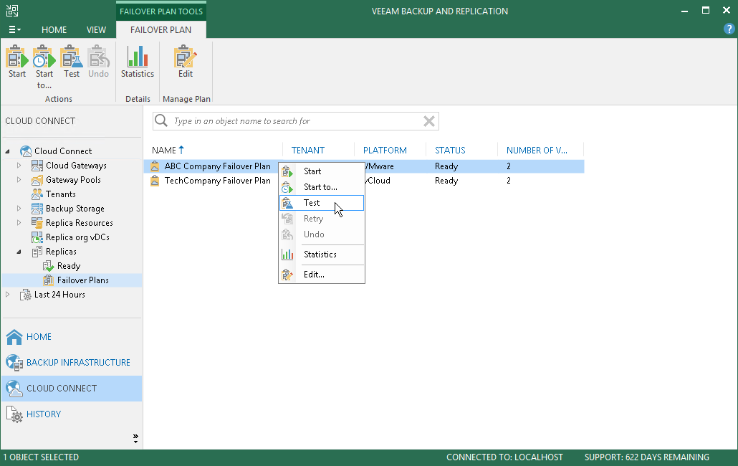Viewport: 738px width, 466px height.
Task: Click the VMware platform cell
Action: [379, 166]
